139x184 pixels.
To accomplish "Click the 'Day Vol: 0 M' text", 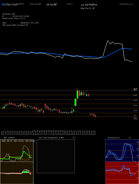I will tap(87, 8).
